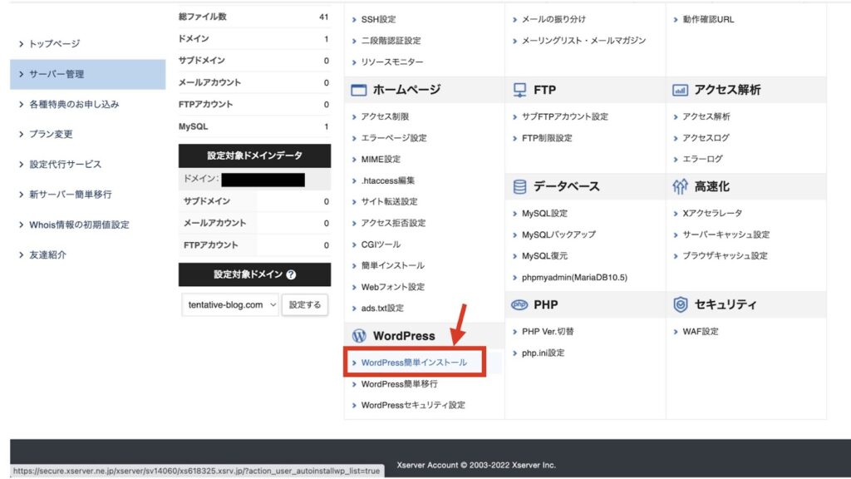
Task: Open the tentative-blog.com domain dropdown
Action: tap(230, 304)
